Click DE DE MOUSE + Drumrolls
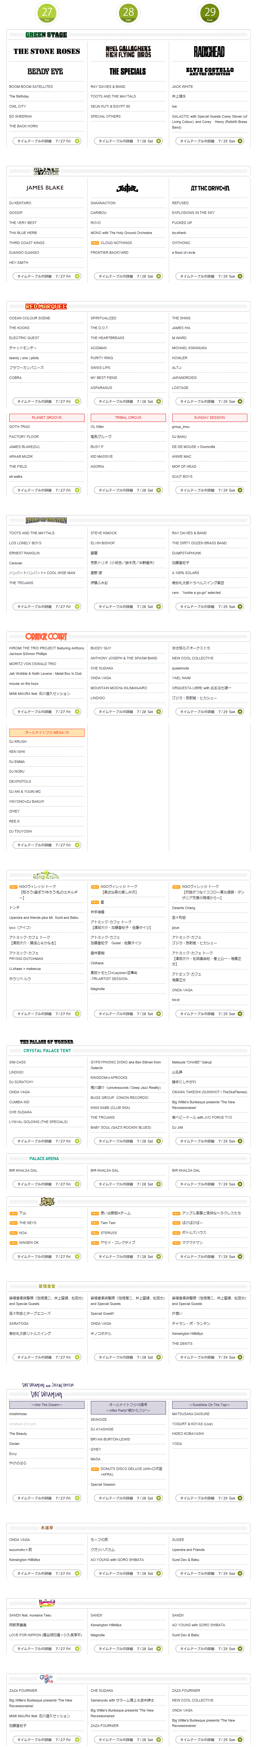 pyautogui.click(x=194, y=447)
